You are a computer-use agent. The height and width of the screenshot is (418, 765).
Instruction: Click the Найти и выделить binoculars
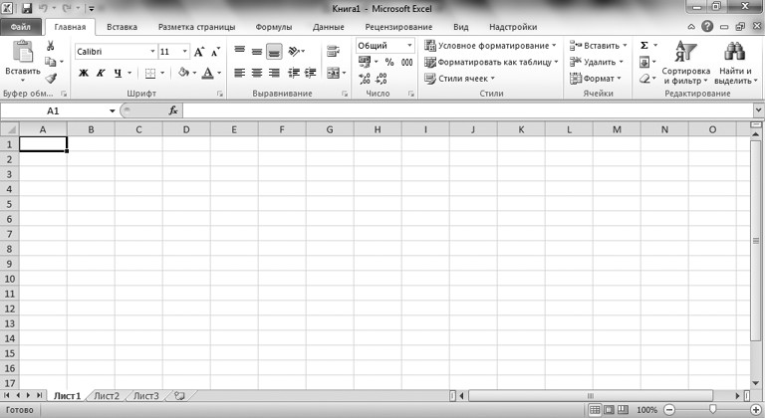735,62
